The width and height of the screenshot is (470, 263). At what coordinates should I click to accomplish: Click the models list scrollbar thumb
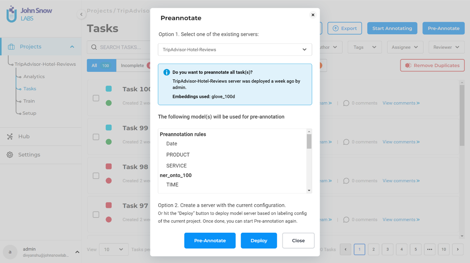click(x=309, y=142)
